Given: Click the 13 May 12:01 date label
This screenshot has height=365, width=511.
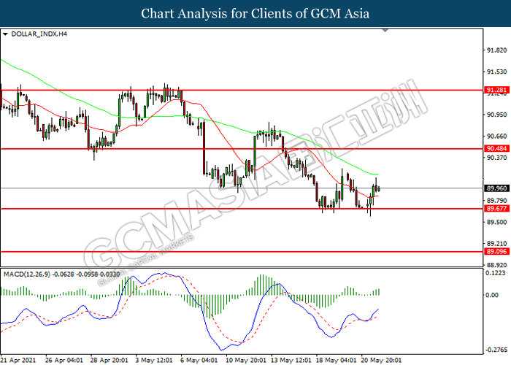Looking at the screenshot, I should coord(291,361).
